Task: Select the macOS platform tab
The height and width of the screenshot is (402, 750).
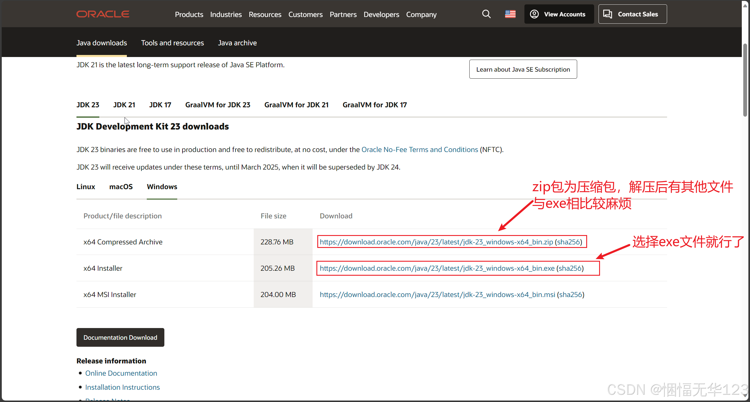Action: tap(121, 187)
